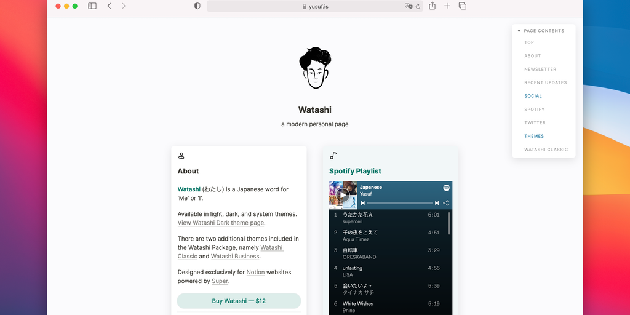The width and height of the screenshot is (630, 315).
Task: Click the yusuf.is address bar
Action: click(314, 6)
